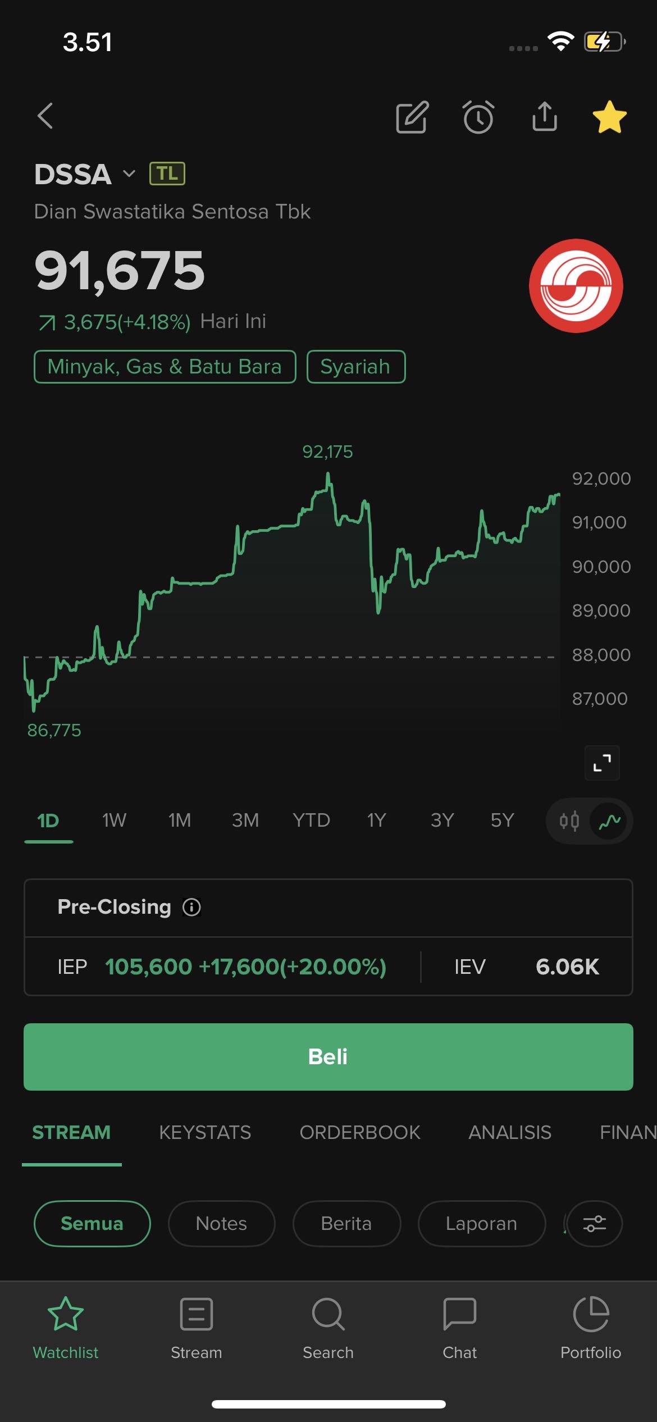The height and width of the screenshot is (1422, 657).
Task: Tap the back arrow icon
Action: 45,116
